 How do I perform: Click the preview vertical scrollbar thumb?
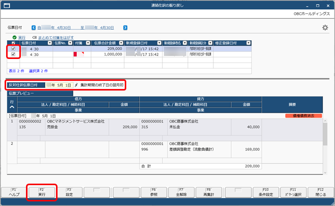(x=325, y=134)
